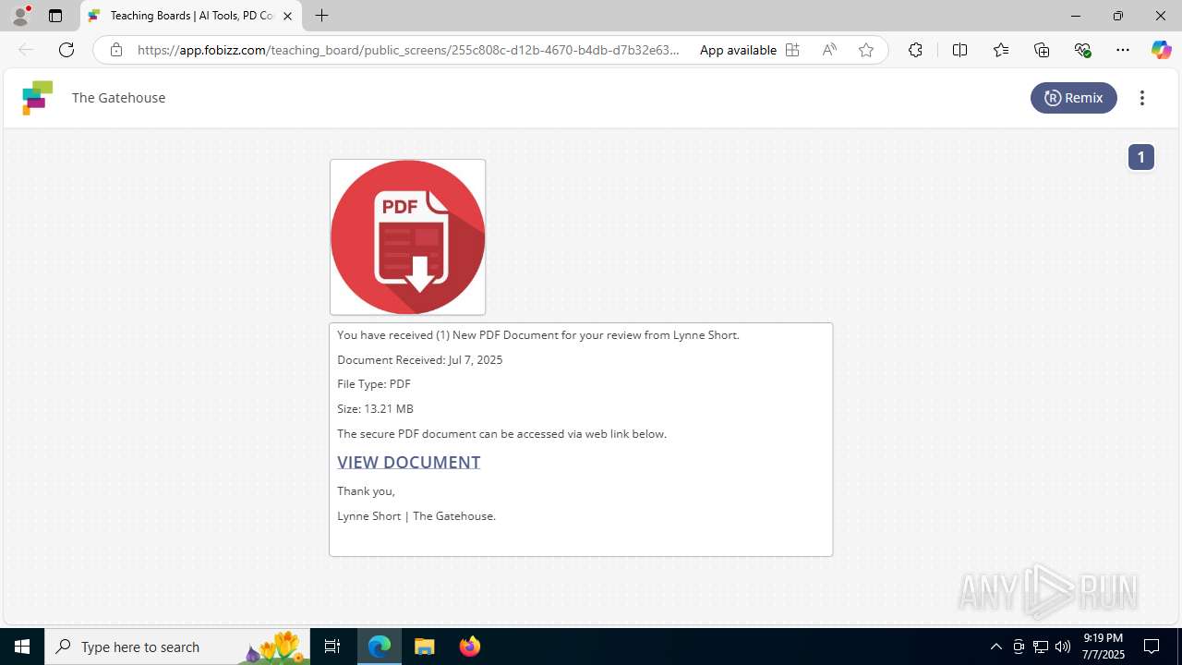
Task: Click The Gatehouse board title
Action: pyautogui.click(x=118, y=98)
